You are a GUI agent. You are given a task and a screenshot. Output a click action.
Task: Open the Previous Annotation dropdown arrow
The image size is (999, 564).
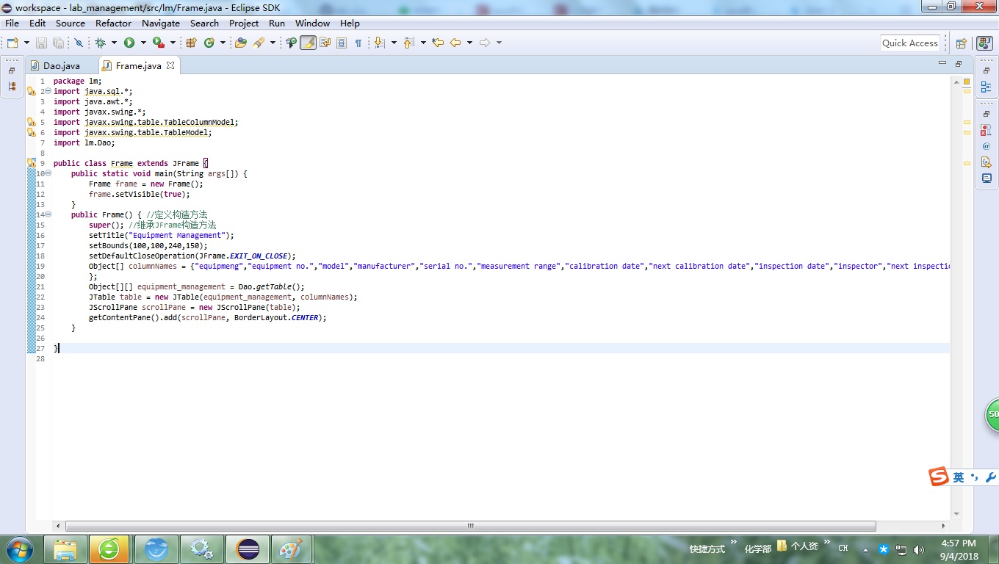(423, 43)
